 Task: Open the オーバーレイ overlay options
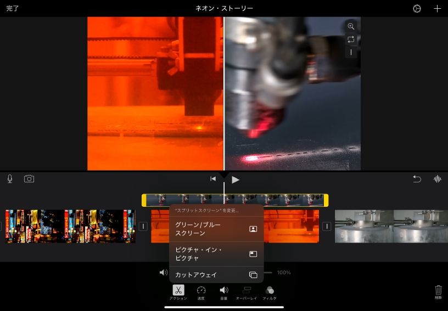point(247,292)
